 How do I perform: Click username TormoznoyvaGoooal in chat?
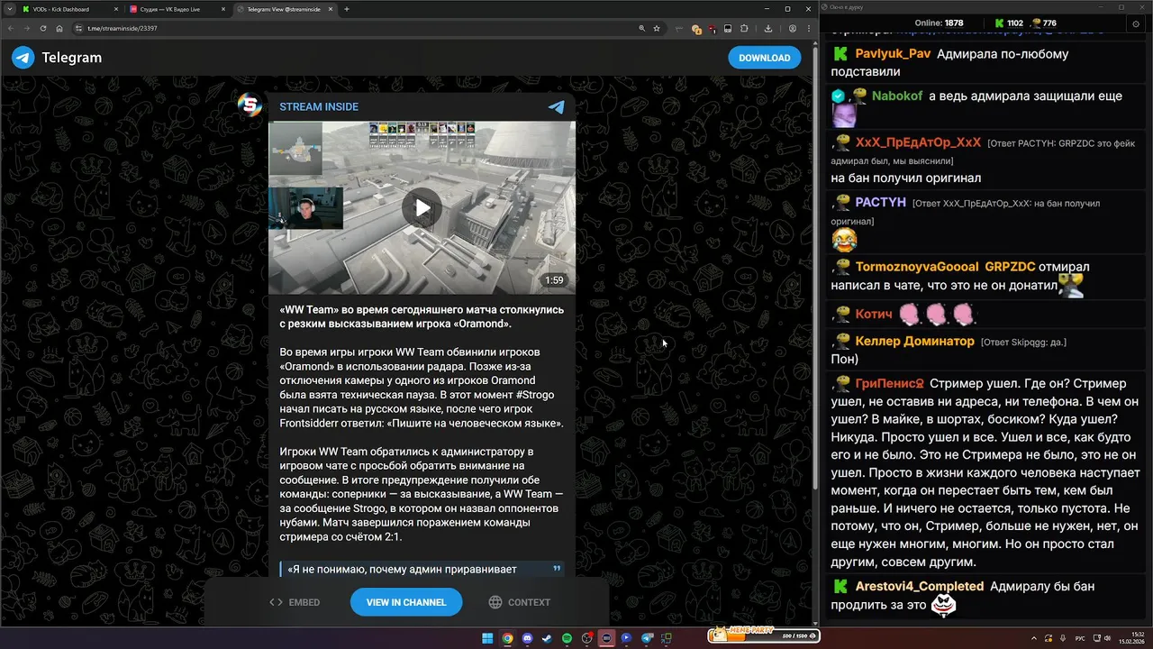[916, 267]
